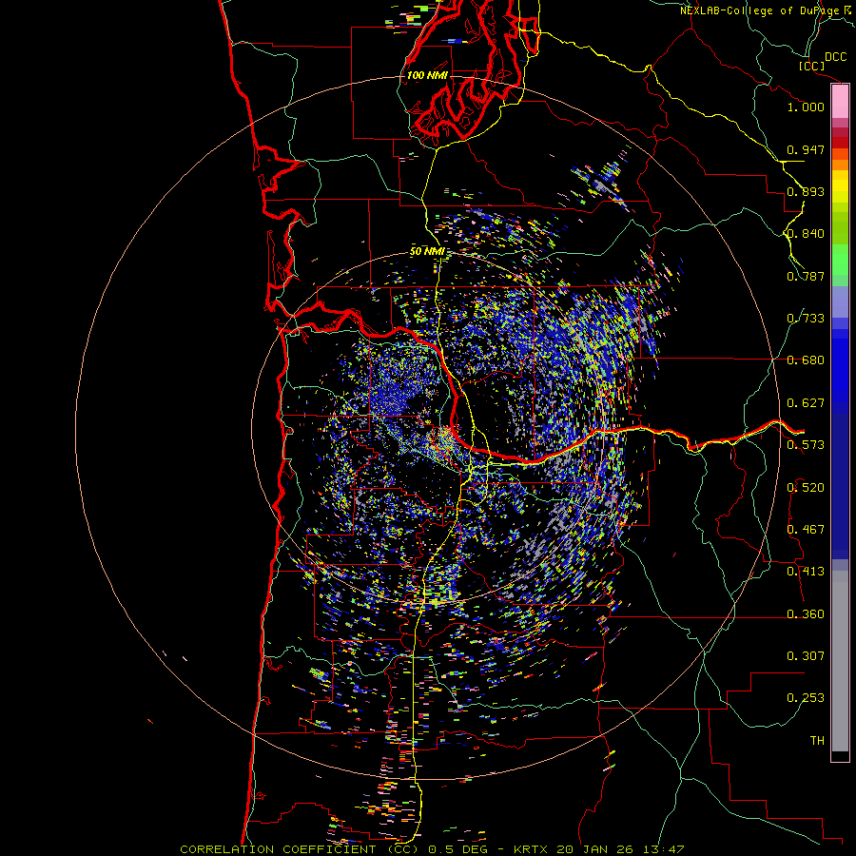This screenshot has height=856, width=856.
Task: Pick the pink band of the color bar
Action: (840, 102)
